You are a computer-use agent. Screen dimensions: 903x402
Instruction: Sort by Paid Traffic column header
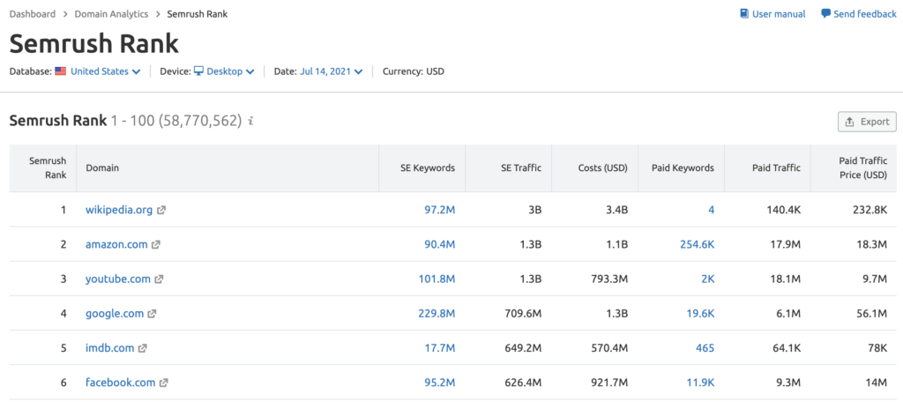(x=776, y=168)
